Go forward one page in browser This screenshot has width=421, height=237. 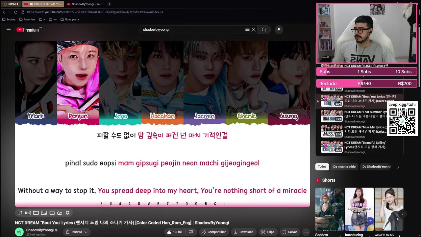(x=10, y=12)
